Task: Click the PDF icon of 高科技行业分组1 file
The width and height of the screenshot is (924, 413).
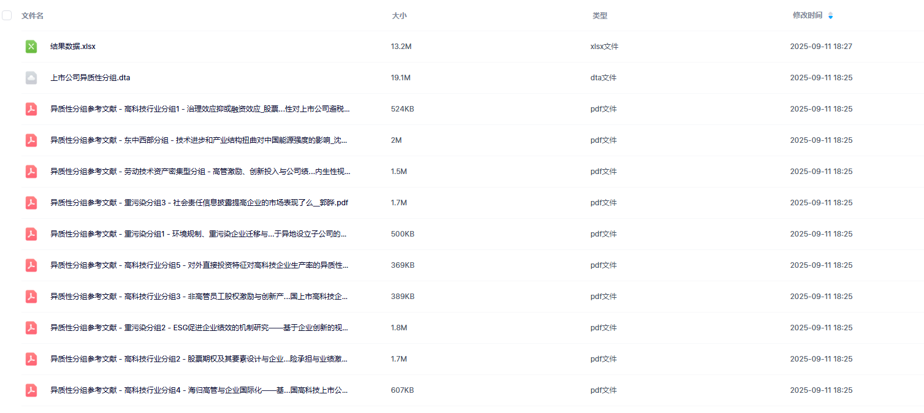Action: point(31,109)
